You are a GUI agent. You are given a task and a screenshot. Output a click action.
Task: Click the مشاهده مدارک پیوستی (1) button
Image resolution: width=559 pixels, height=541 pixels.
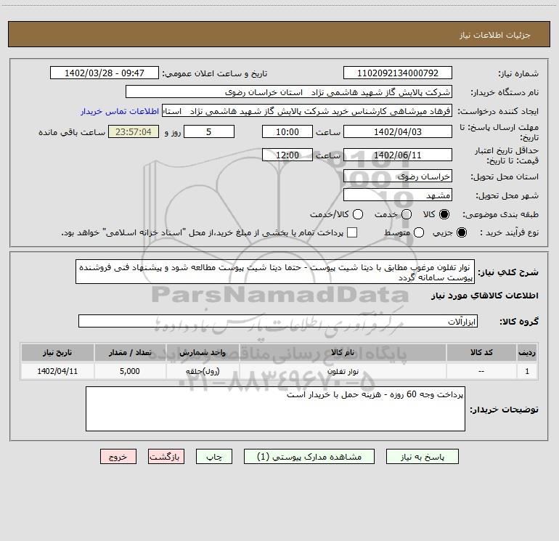309,457
